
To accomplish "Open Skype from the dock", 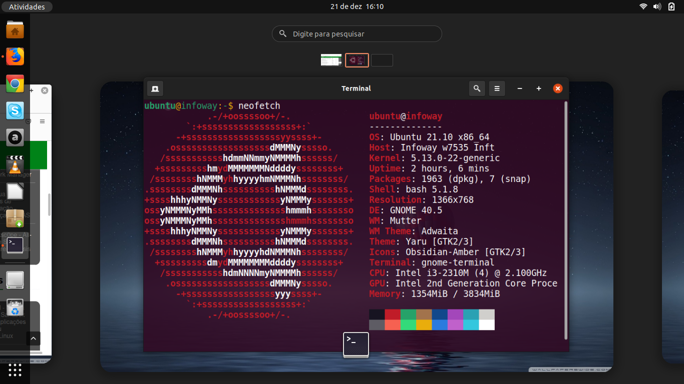I will click(15, 110).
